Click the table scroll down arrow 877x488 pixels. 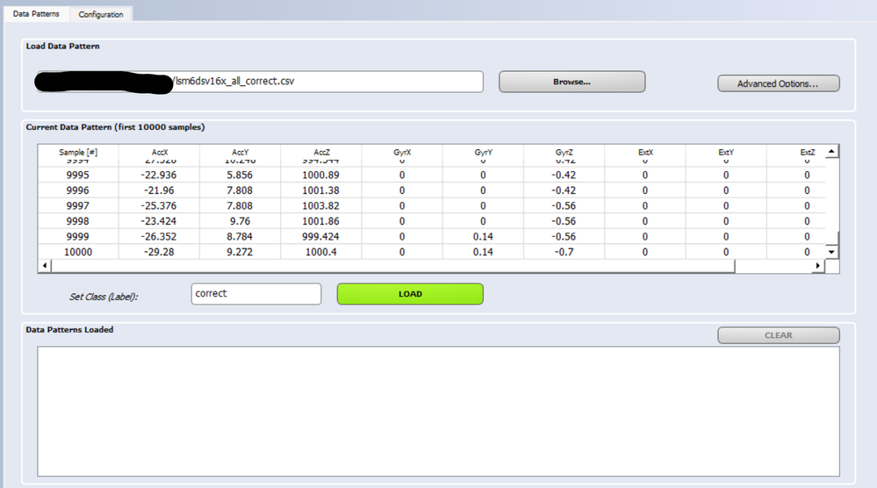pos(831,252)
